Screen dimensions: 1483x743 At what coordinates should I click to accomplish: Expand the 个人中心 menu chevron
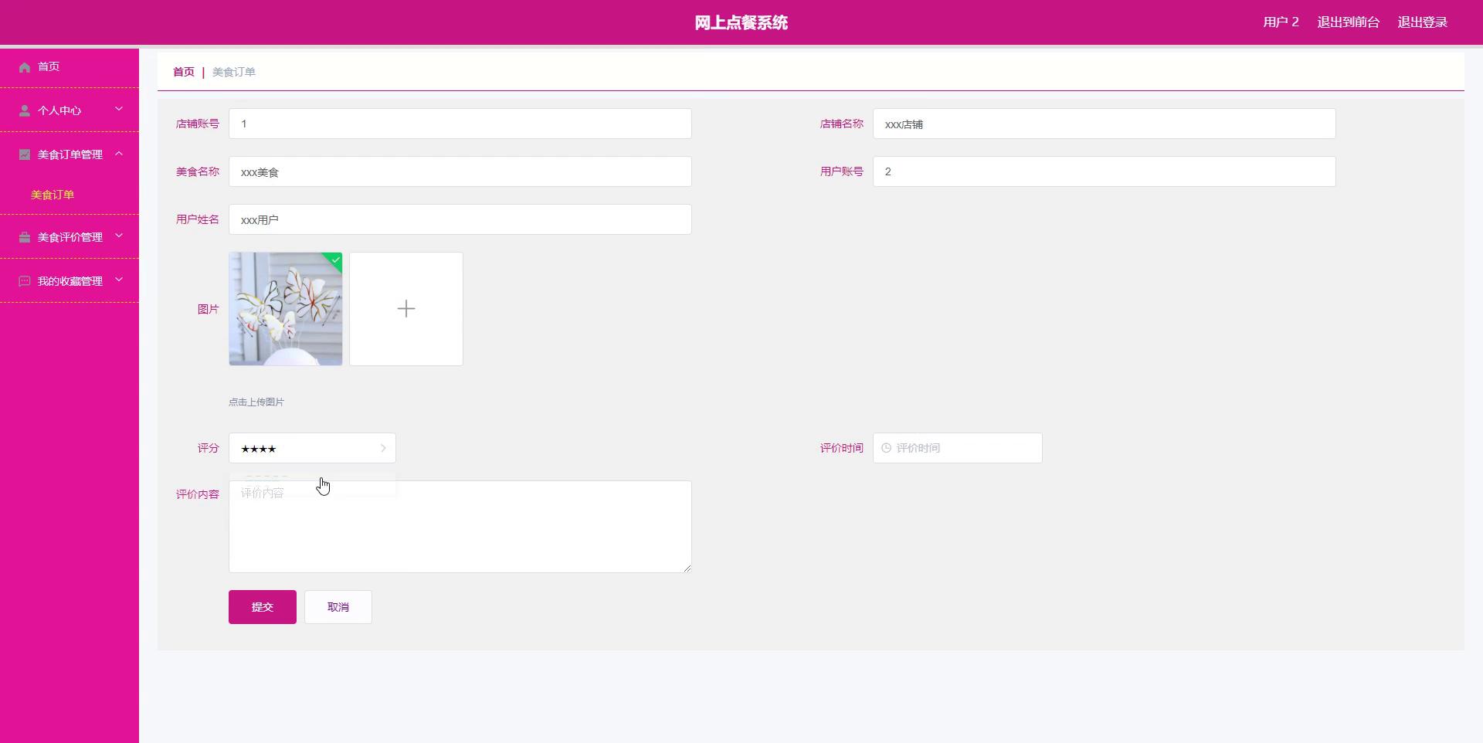[x=119, y=110]
